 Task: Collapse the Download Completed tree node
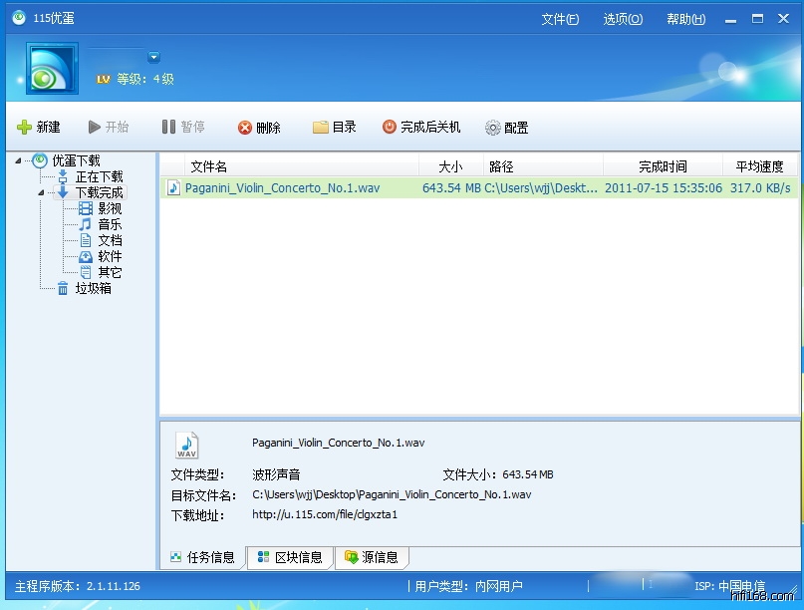[42, 192]
